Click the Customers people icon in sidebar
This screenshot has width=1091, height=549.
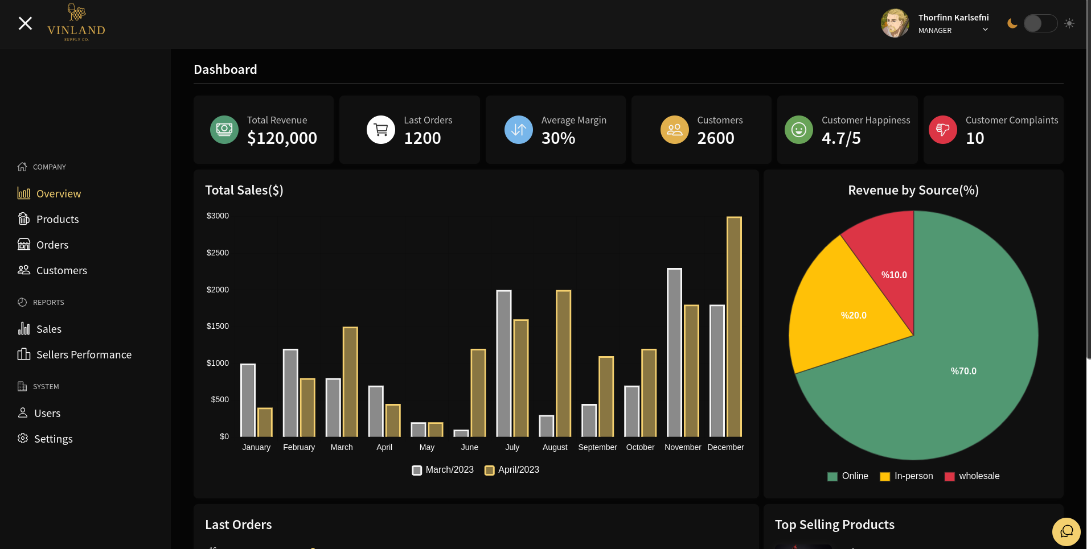click(23, 270)
